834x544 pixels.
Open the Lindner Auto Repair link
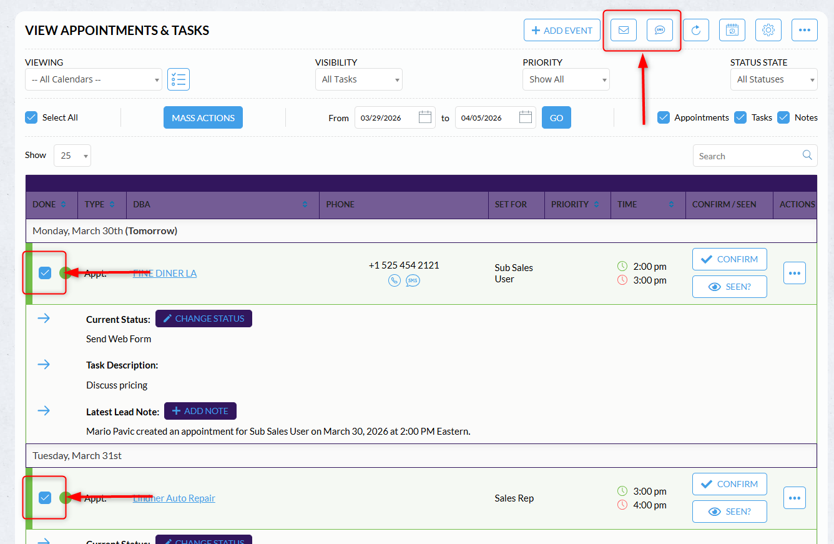click(174, 498)
